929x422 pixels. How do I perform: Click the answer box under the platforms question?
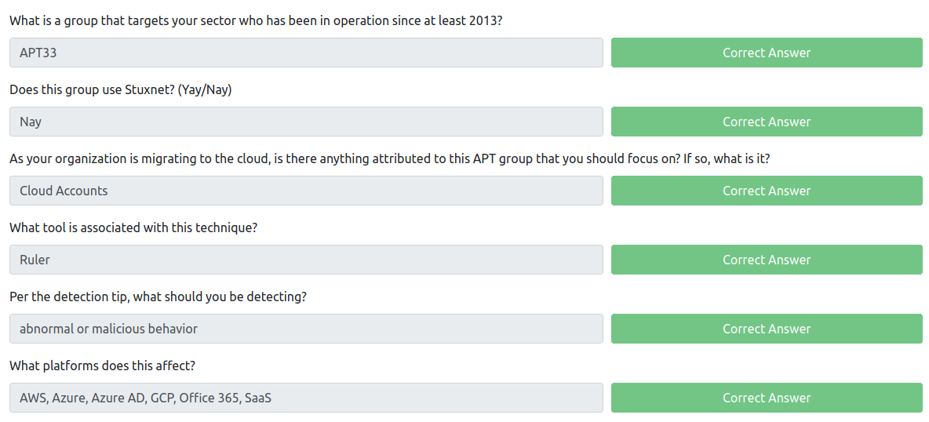coord(306,398)
